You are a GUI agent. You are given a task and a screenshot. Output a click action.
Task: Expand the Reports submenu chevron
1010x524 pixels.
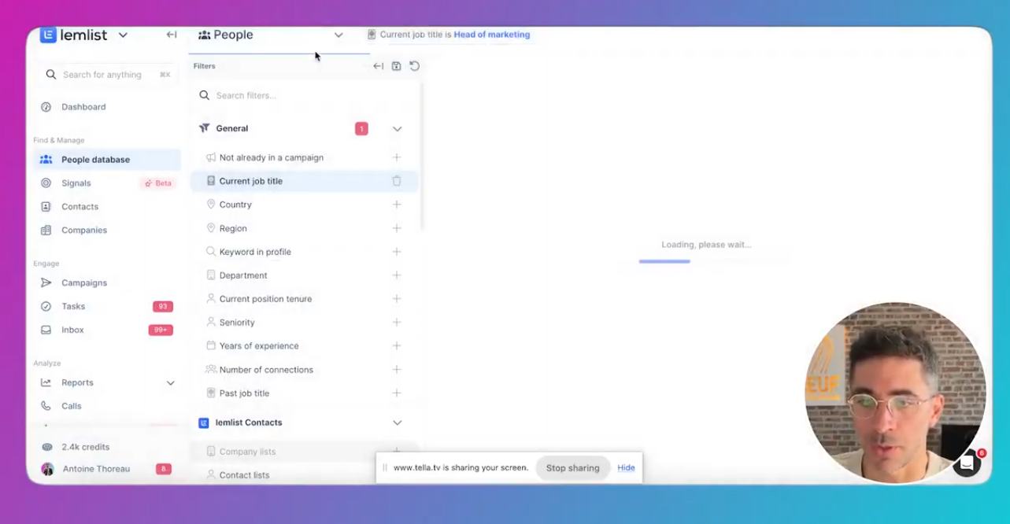(170, 383)
